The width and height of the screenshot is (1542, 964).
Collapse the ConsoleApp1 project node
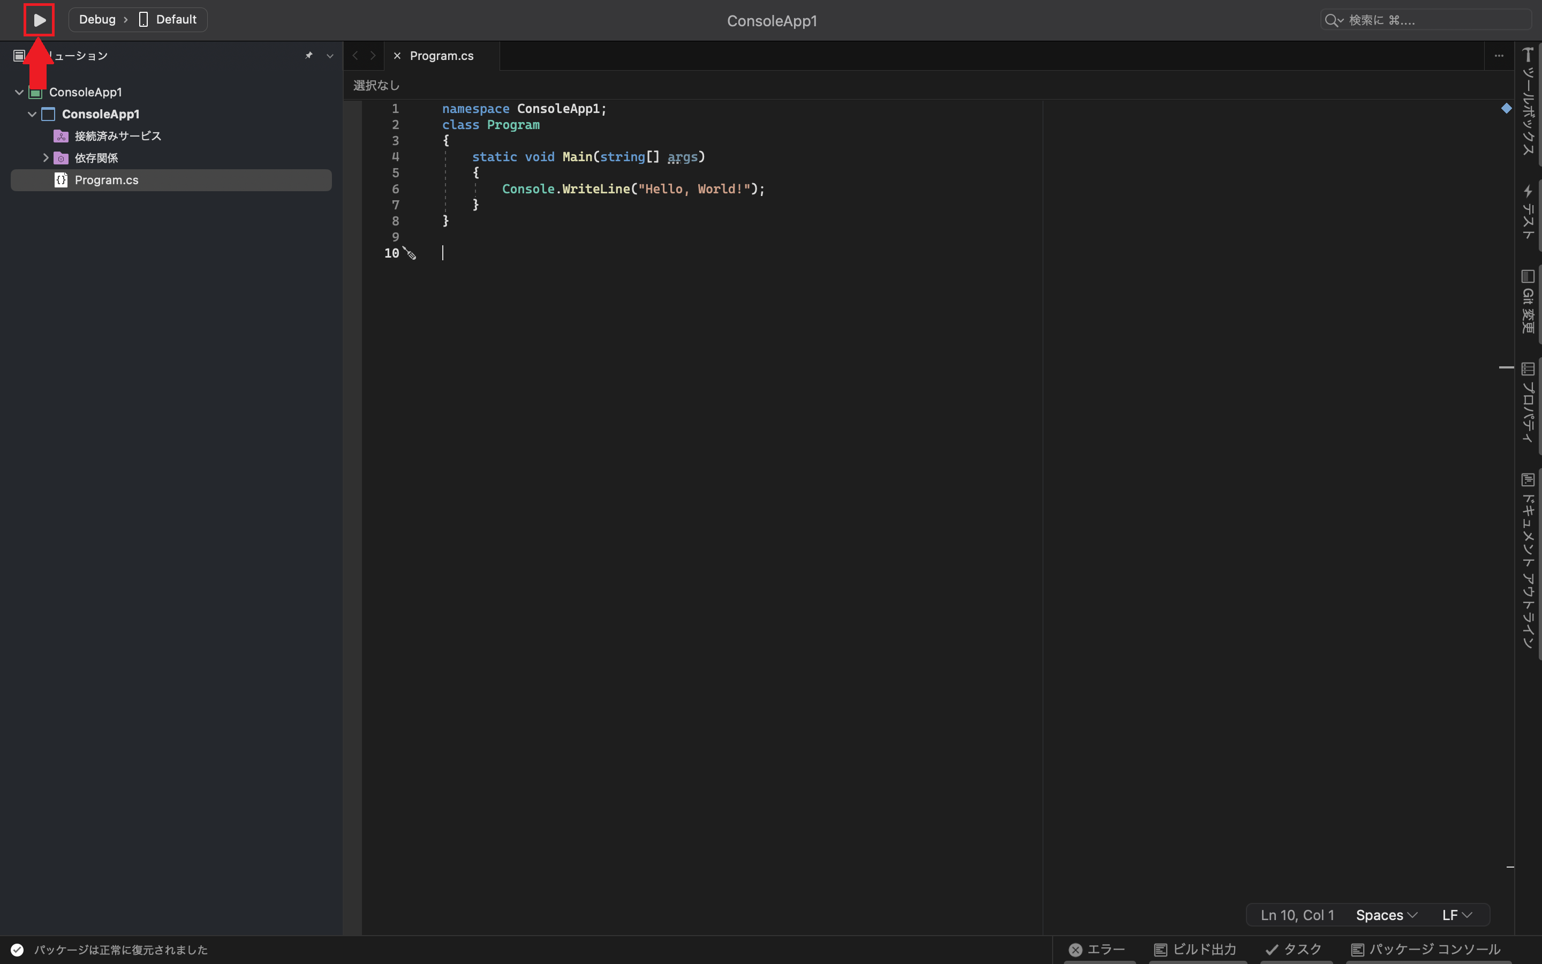pyautogui.click(x=32, y=114)
